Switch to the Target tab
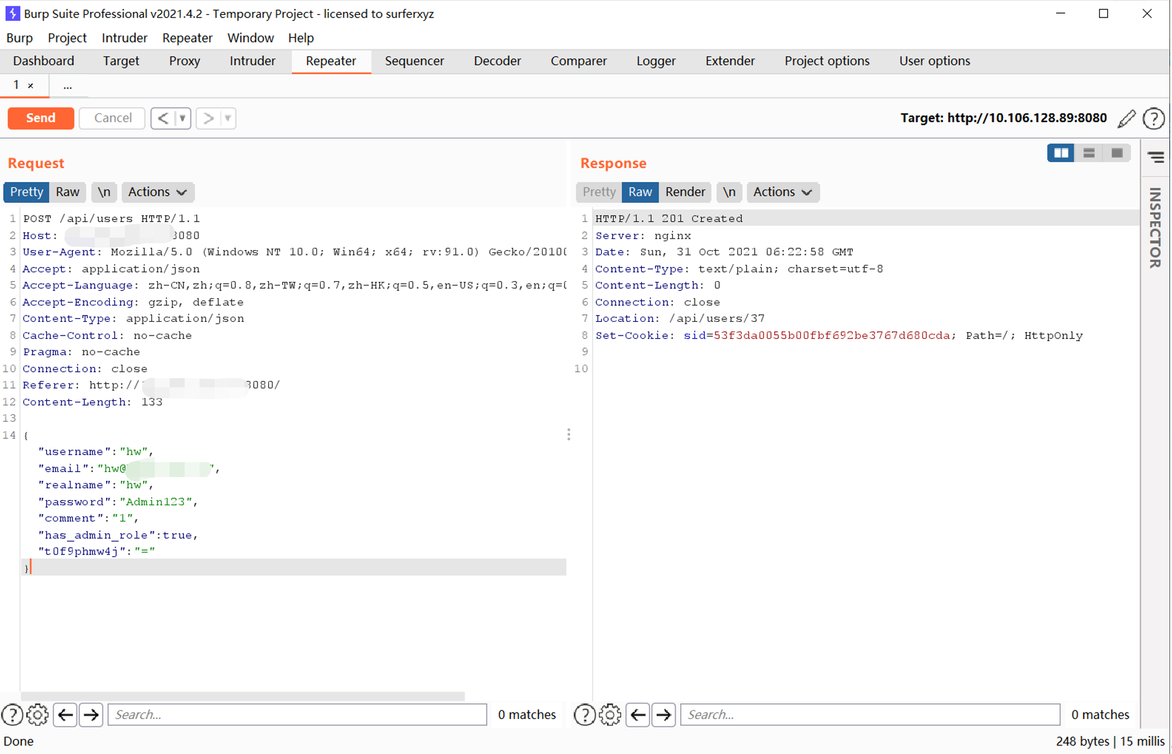 [121, 61]
